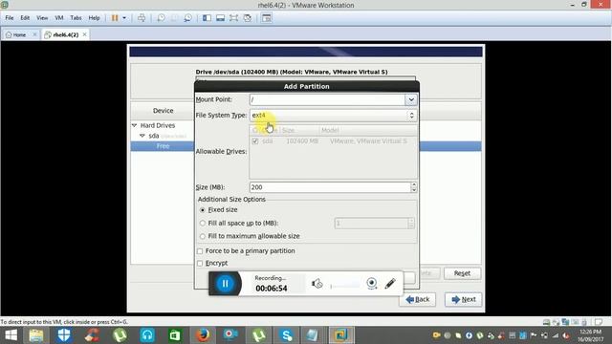
Task: Mute the recorder audio speaker icon
Action: [x=317, y=284]
